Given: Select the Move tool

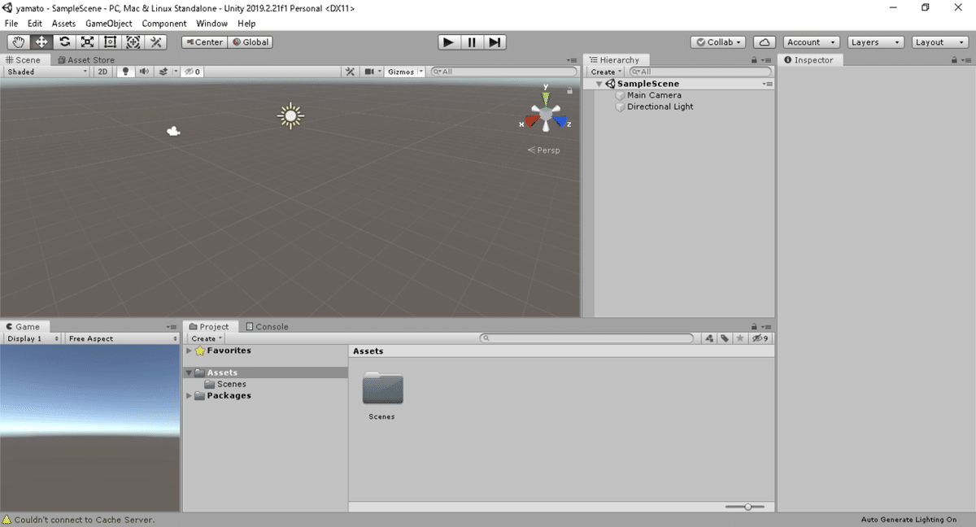Looking at the screenshot, I should click(41, 42).
